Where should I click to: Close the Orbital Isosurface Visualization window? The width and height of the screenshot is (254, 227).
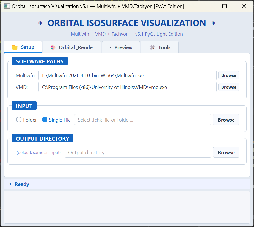[244, 6]
